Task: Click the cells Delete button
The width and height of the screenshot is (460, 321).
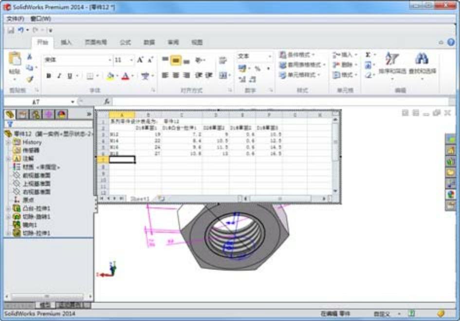Action: (345, 65)
